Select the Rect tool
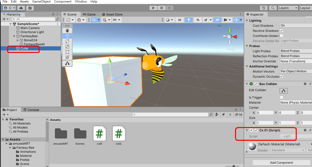This screenshot has width=312, height=167. click(67, 52)
